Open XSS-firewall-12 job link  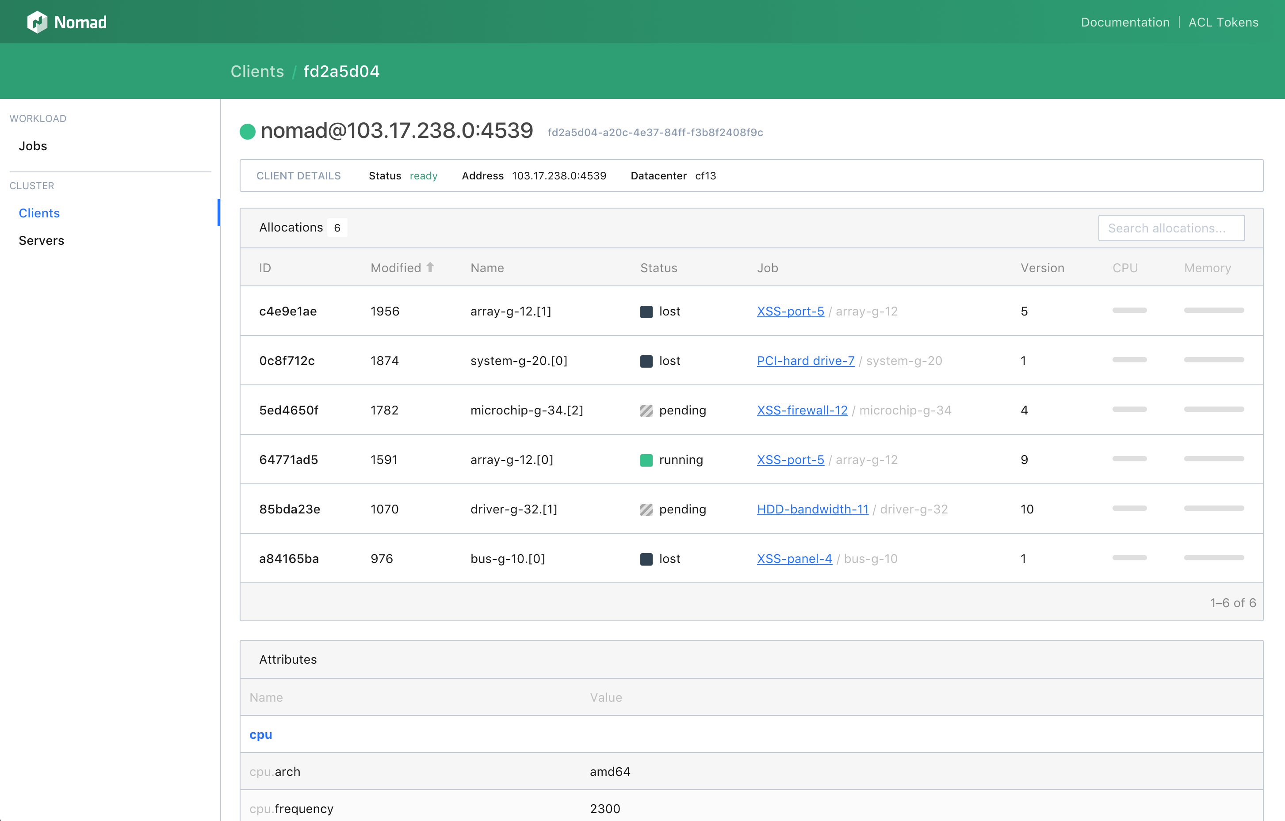point(802,410)
